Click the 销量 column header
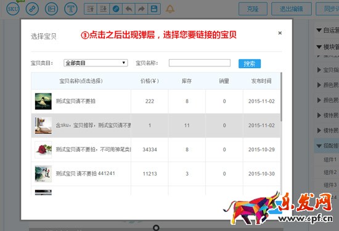The image size is (339, 231). [224, 81]
